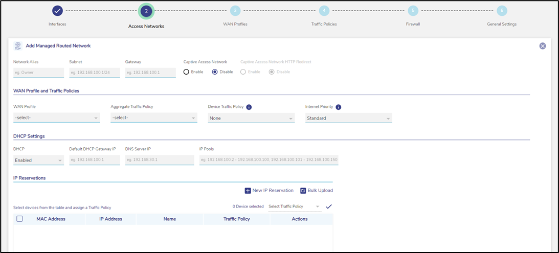The height and width of the screenshot is (253, 559).
Task: Click the Subnet input field
Action: [x=95, y=73]
